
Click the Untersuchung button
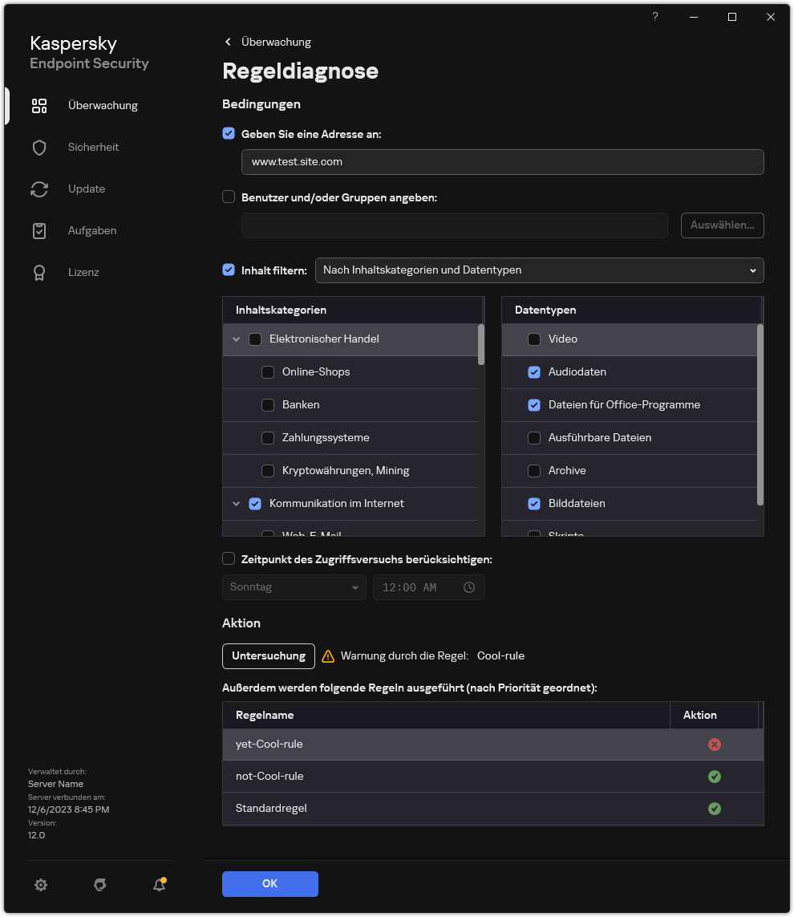[268, 656]
